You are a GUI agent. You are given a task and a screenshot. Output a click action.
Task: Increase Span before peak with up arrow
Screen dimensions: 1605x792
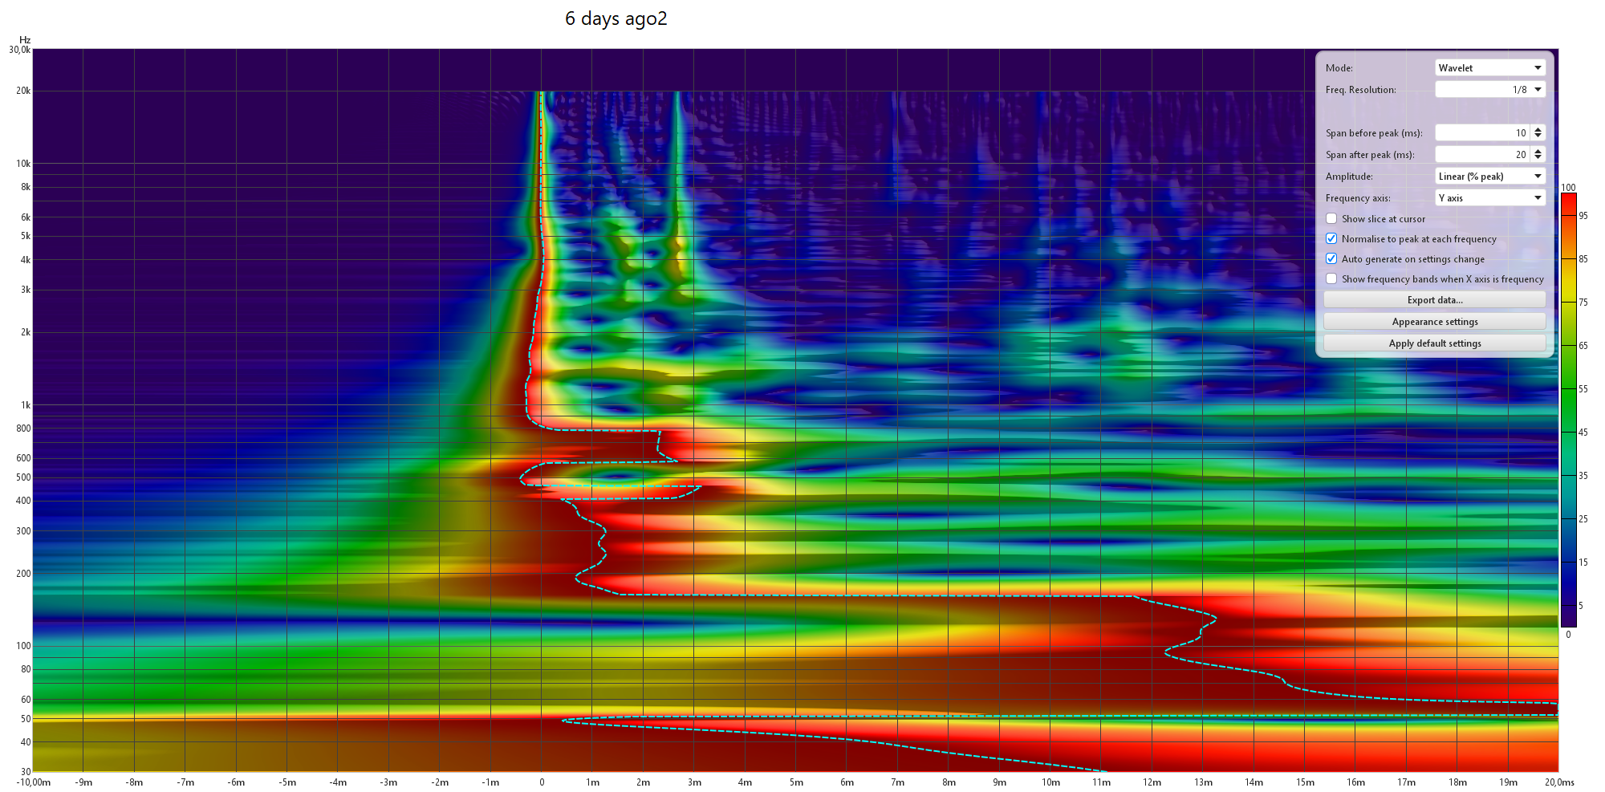(x=1538, y=129)
